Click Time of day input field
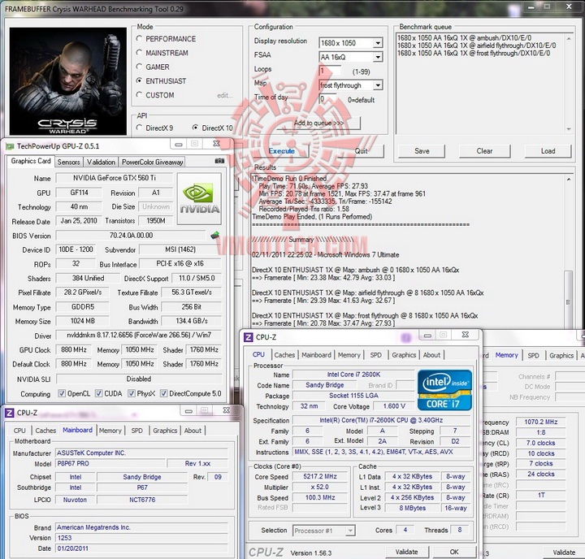This screenshot has height=559, width=585. (x=327, y=99)
